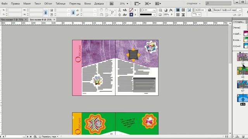Select the B master page row
Image resolution: width=248 pixels, height=139 pixels.
click(x=240, y=40)
